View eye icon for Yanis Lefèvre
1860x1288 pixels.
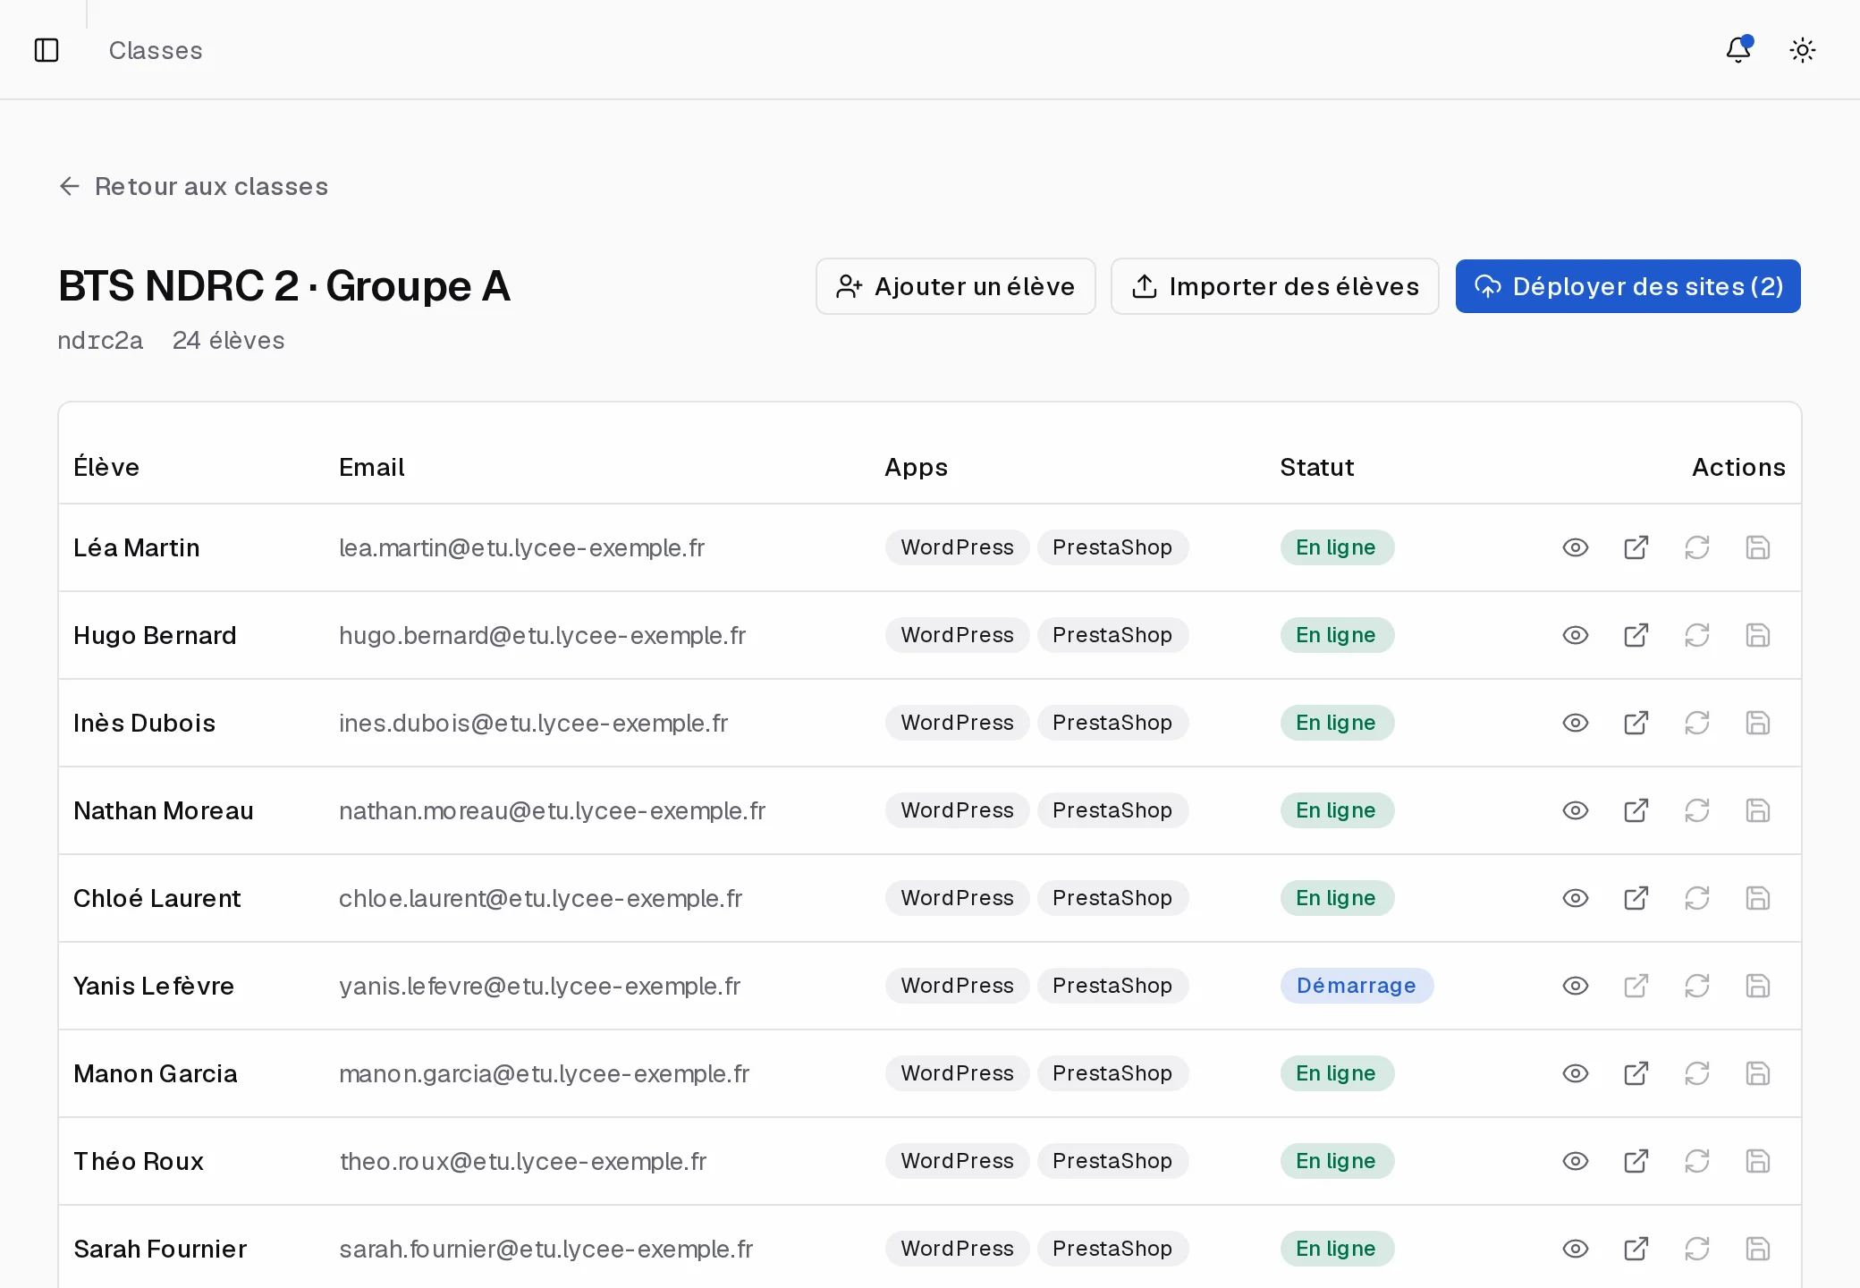pyautogui.click(x=1576, y=986)
